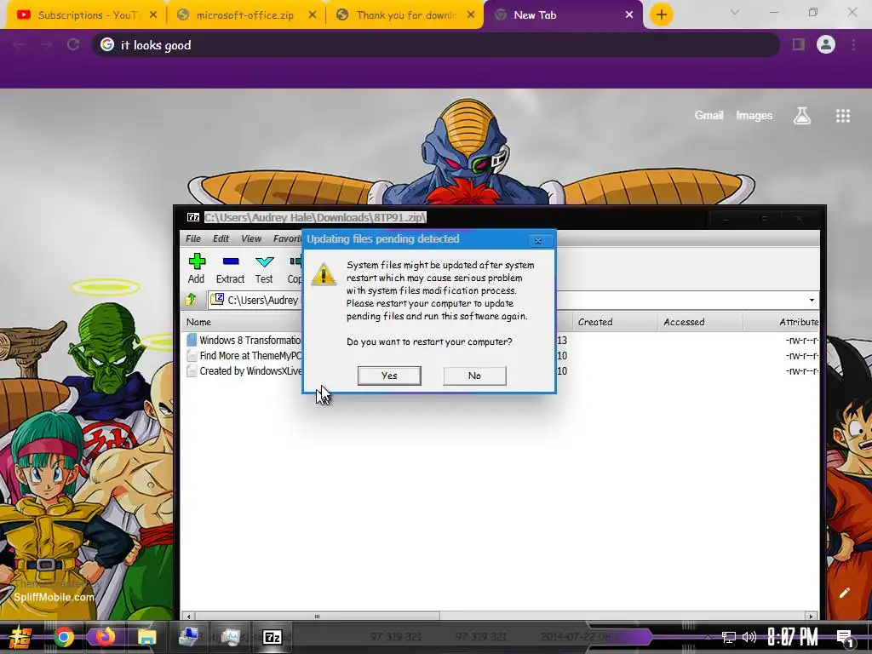Switch to the Subscriptions - YouTube tab
The image size is (872, 654).
pyautogui.click(x=87, y=15)
